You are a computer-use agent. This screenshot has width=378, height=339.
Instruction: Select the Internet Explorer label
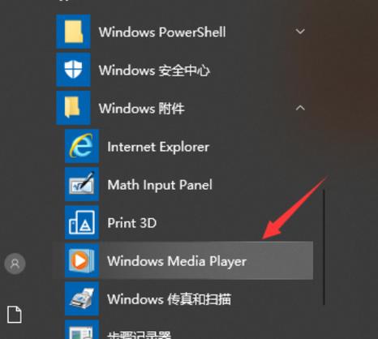coord(158,147)
